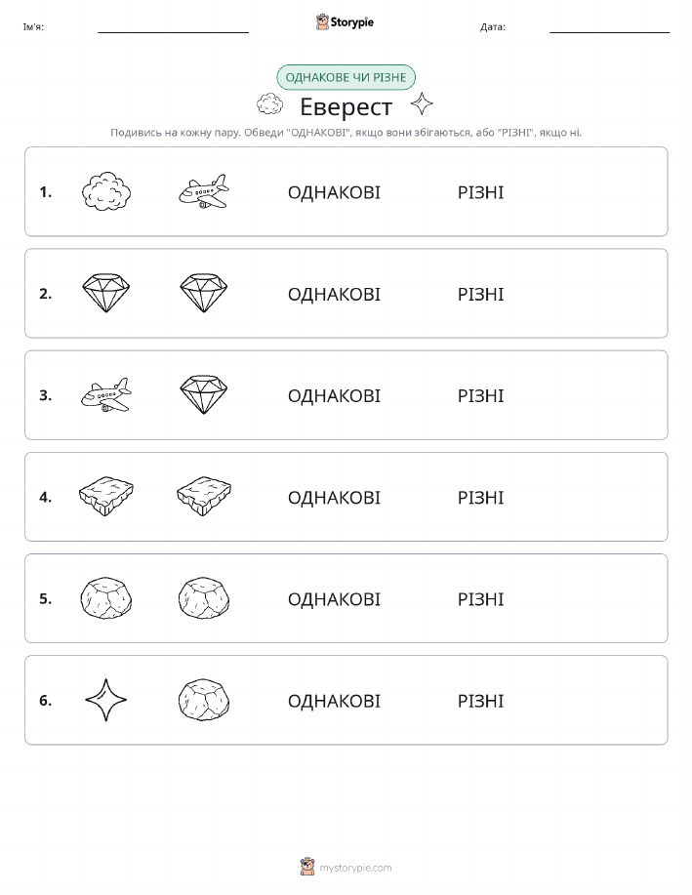Choose РІЗНІ for pair 1
This screenshot has width=692, height=895.
(481, 192)
